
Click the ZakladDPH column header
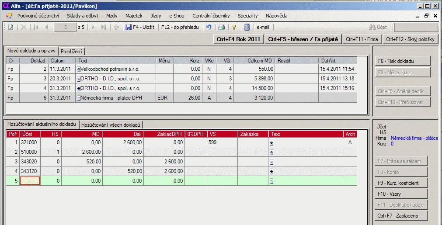pos(164,134)
